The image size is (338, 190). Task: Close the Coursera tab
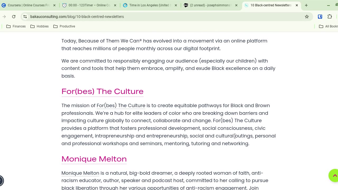pyautogui.click(x=54, y=5)
